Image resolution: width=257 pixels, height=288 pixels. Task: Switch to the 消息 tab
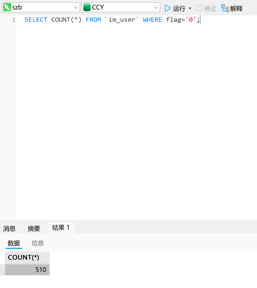[9, 228]
